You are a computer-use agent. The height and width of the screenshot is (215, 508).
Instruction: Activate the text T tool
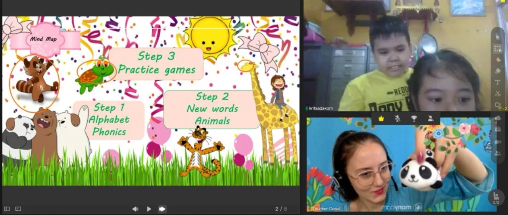pos(498,83)
